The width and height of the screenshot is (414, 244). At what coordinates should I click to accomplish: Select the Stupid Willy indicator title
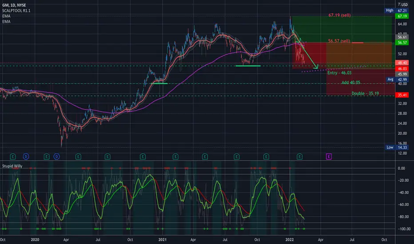(x=12, y=166)
